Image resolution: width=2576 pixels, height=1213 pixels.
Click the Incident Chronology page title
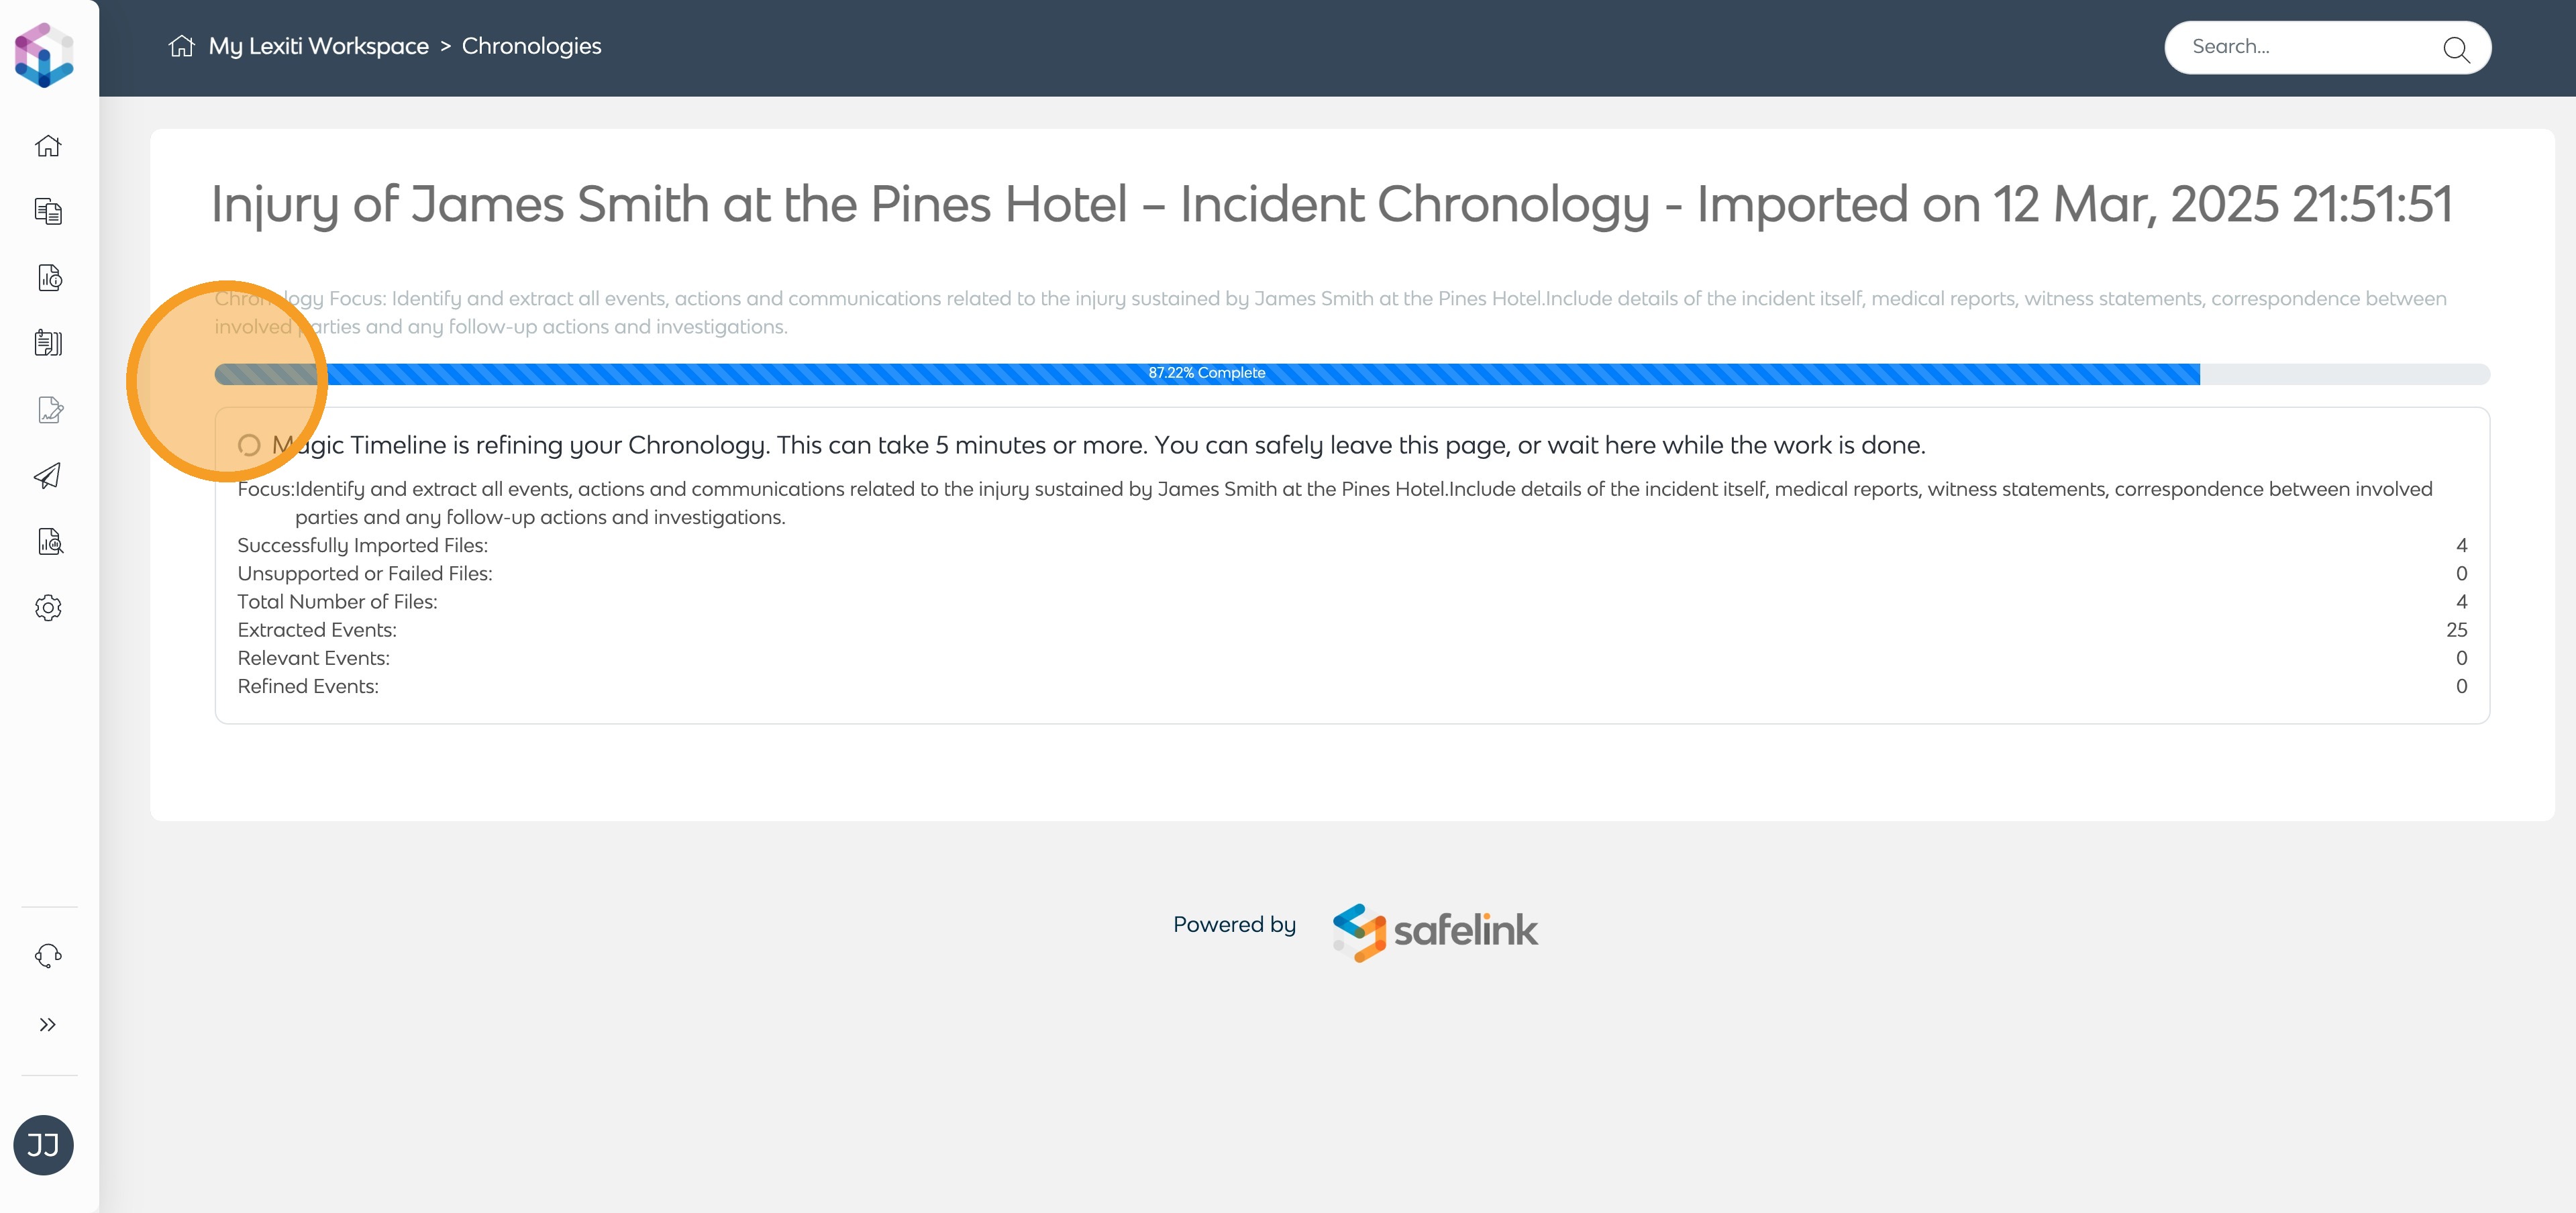tap(1331, 205)
